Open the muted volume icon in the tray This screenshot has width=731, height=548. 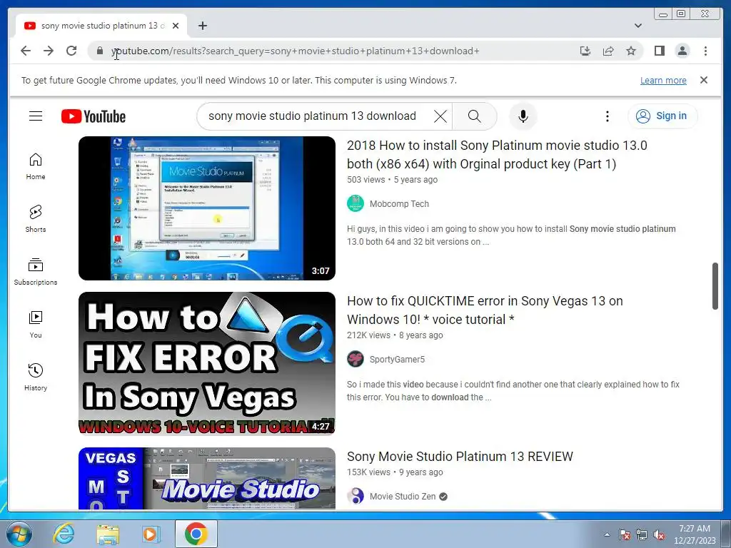(659, 535)
